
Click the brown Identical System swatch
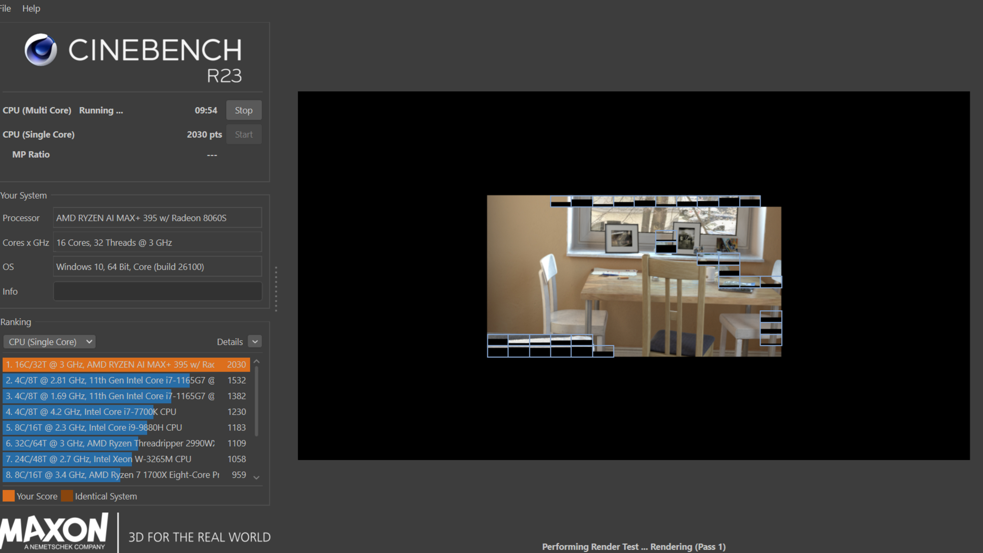click(x=67, y=496)
